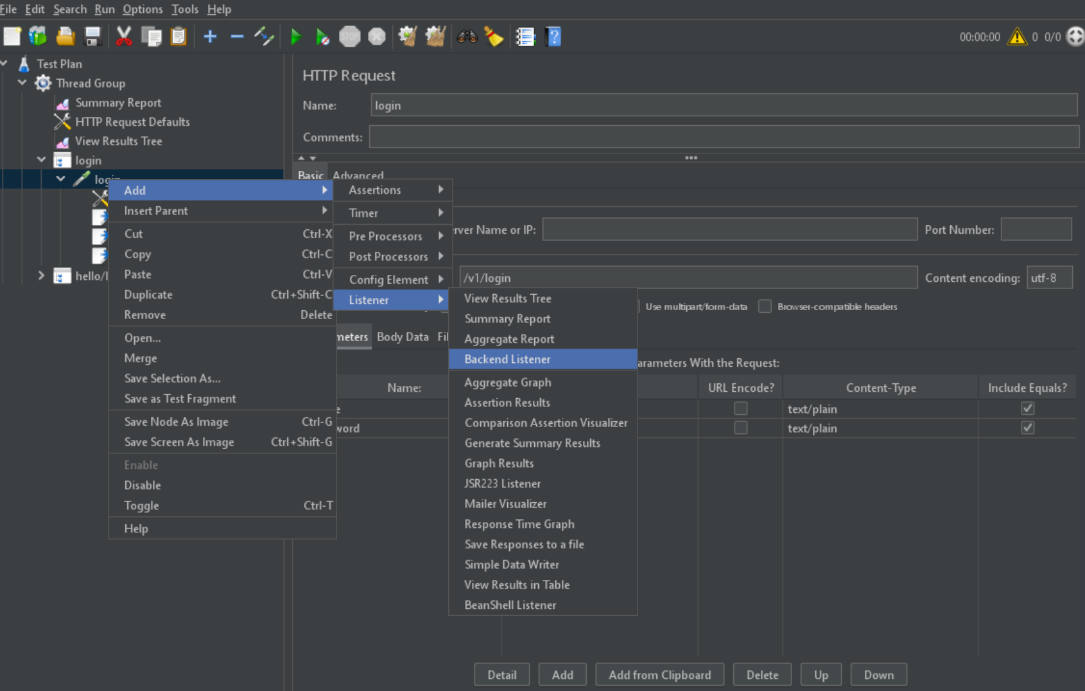1085x691 pixels.
Task: Click the Cut scissors icon
Action: tap(124, 37)
